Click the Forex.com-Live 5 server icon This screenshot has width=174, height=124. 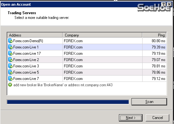coord(10,72)
